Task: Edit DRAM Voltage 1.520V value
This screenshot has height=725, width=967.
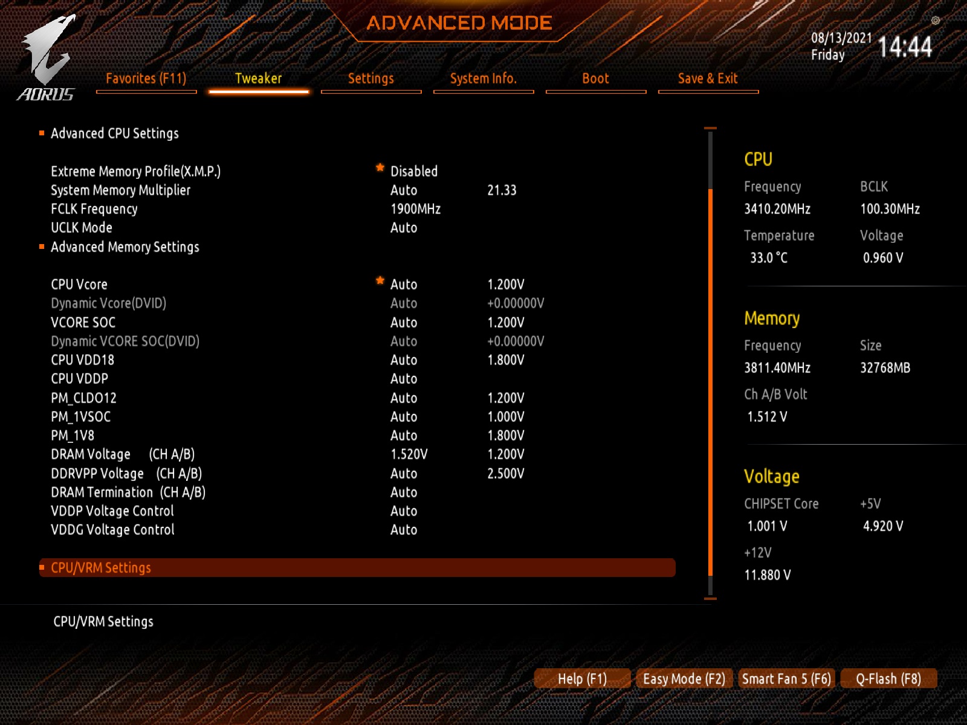Action: (x=409, y=454)
